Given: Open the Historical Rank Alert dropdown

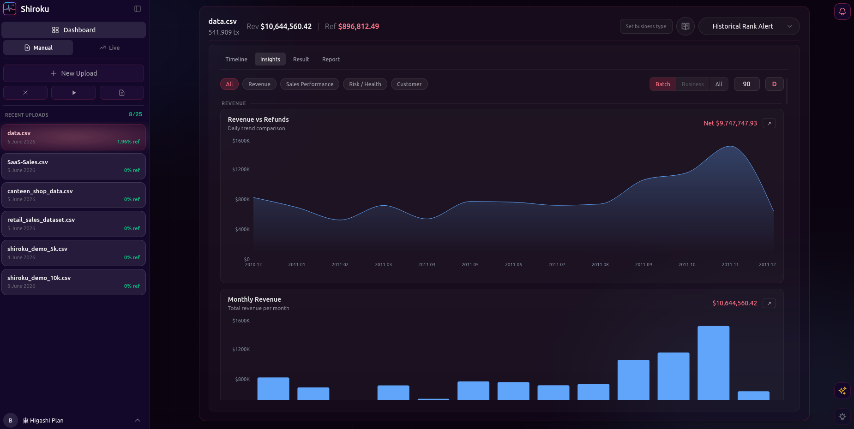Looking at the screenshot, I should 749,26.
